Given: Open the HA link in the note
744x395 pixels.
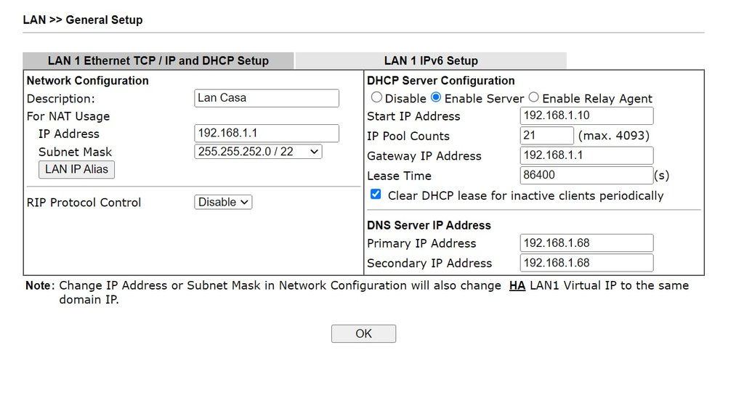Looking at the screenshot, I should [517, 285].
